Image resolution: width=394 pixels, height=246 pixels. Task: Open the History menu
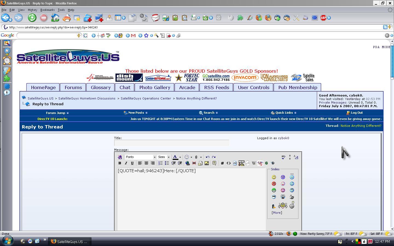(32, 10)
